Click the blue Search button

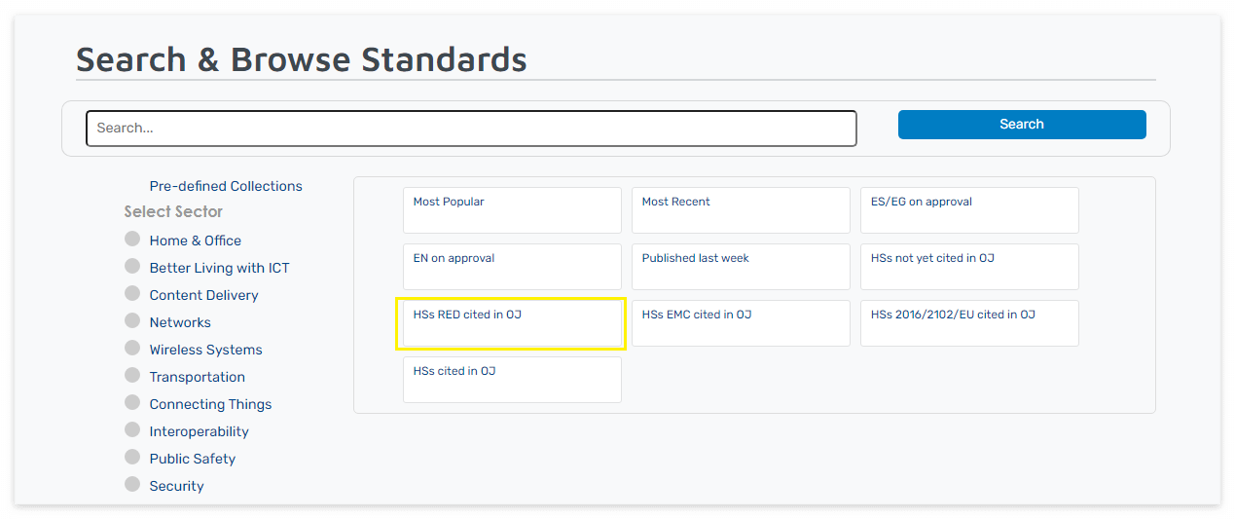[x=1022, y=125]
